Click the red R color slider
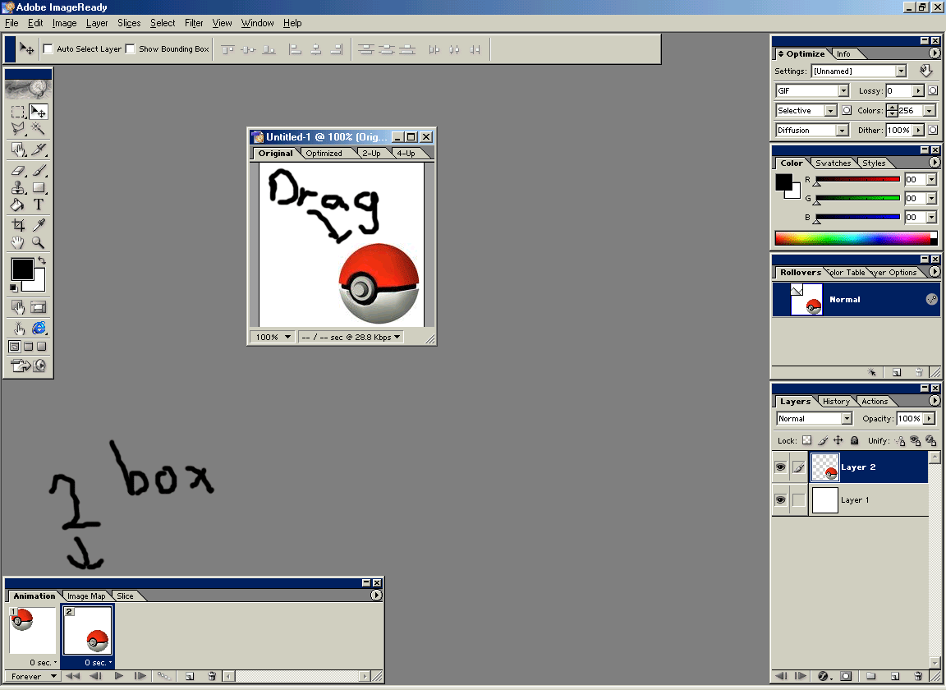Image resolution: width=946 pixels, height=690 pixels. click(857, 180)
